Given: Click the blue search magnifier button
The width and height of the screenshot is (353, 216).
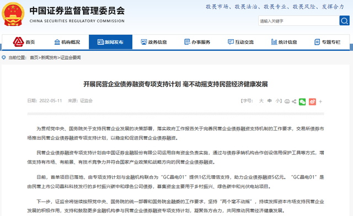Looking at the screenshot, I should coord(344,21).
